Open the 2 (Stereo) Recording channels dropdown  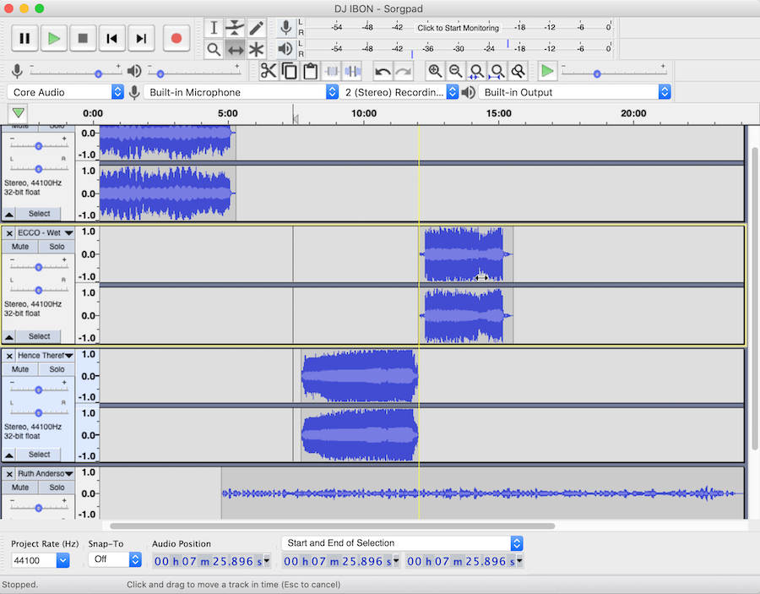click(x=399, y=92)
